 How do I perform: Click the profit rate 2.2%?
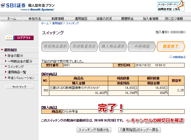click(x=180, y=90)
